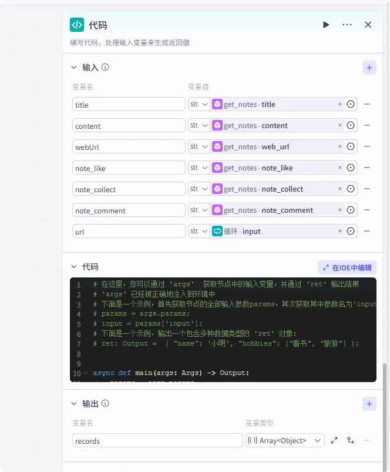Remove the title input row
Viewport: 390px width, 472px height.
pos(367,104)
